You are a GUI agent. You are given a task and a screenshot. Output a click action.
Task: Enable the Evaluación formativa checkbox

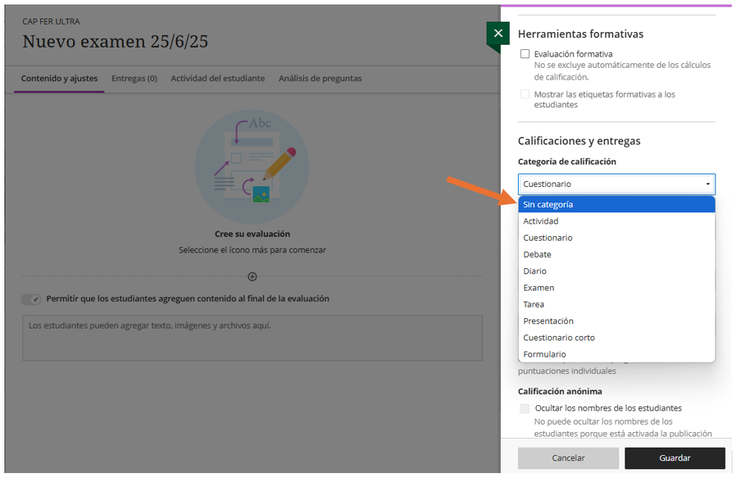pyautogui.click(x=525, y=54)
